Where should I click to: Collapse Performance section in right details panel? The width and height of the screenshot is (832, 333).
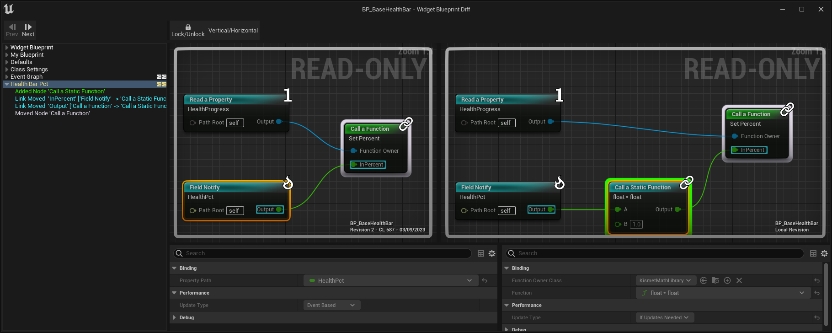coord(507,306)
